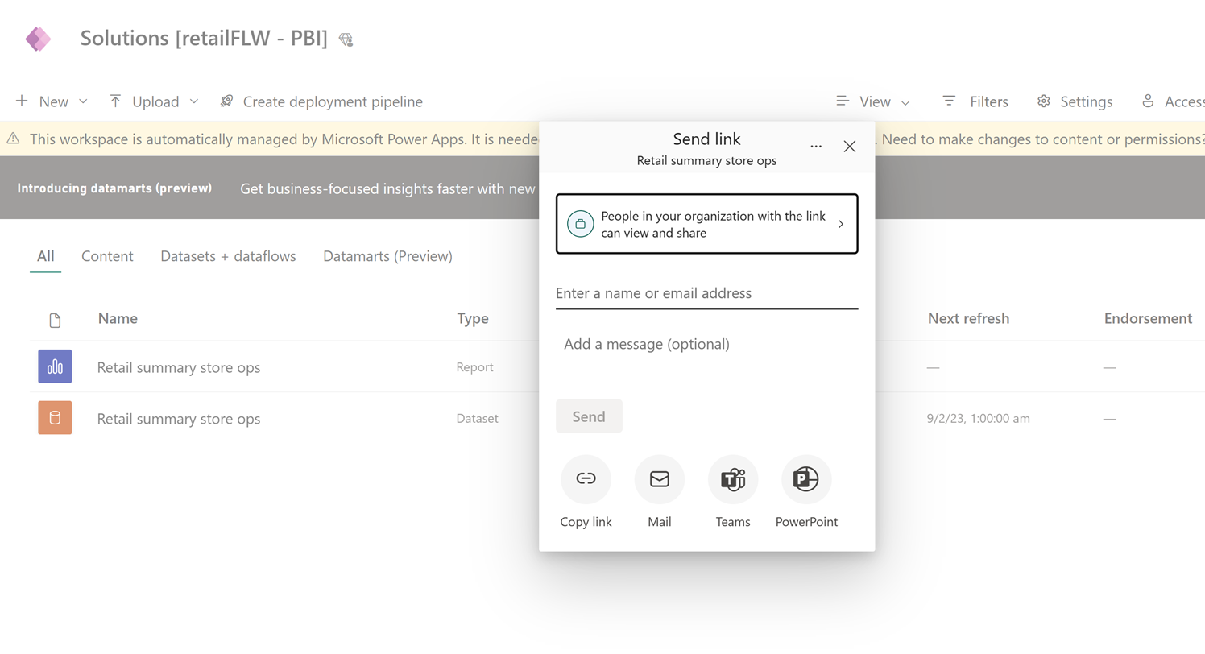Click the orange dataset icon for Retail summary store ops
Viewport: 1205px width, 654px height.
[55, 418]
